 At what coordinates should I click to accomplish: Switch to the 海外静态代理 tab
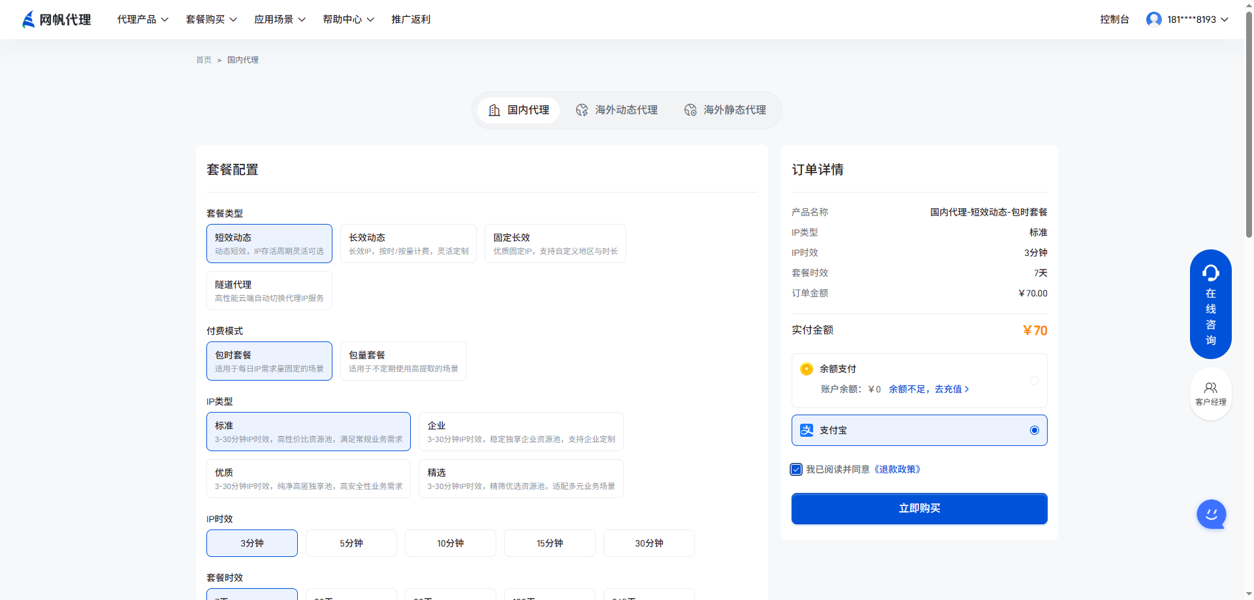(x=726, y=110)
